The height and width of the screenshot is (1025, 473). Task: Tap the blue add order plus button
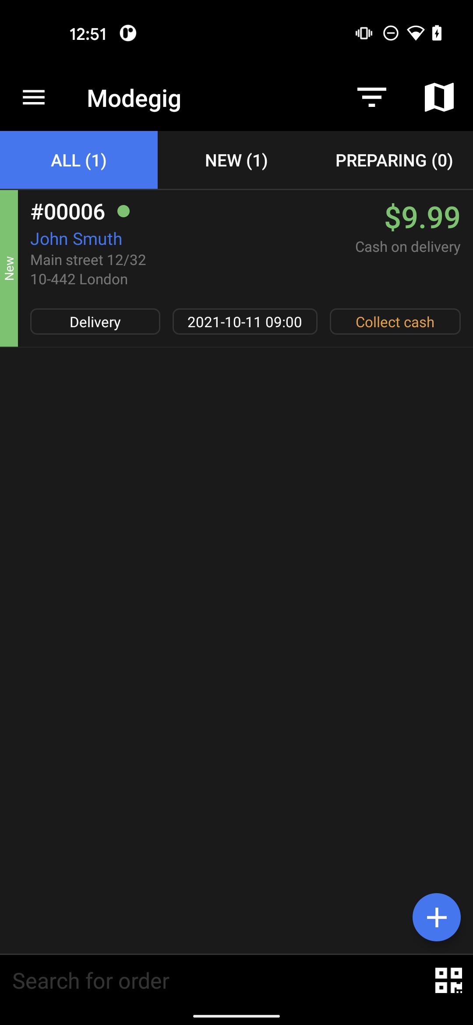pos(436,917)
